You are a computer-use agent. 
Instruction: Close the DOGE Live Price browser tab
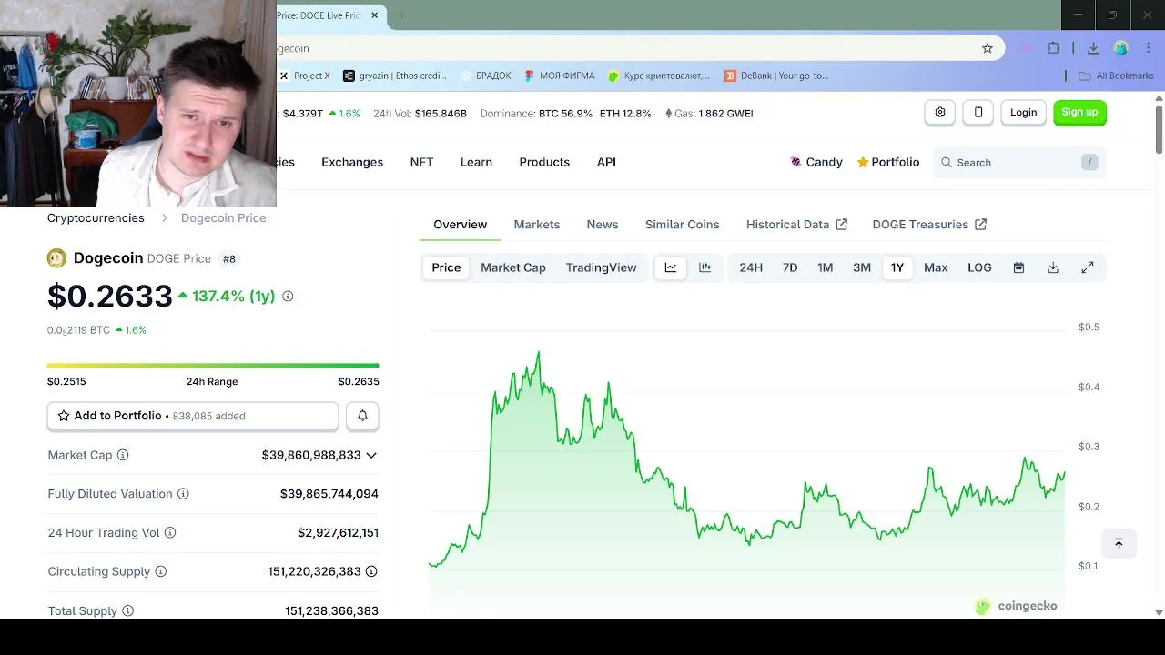[x=374, y=15]
